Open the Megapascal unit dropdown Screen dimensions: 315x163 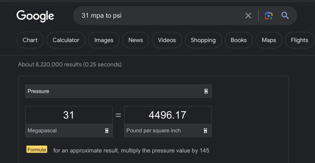pyautogui.click(x=69, y=131)
